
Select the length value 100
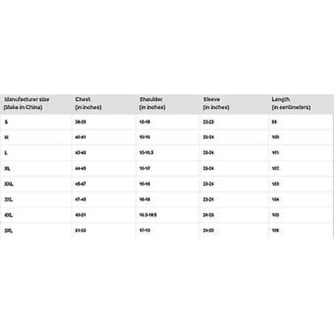[x=276, y=136]
